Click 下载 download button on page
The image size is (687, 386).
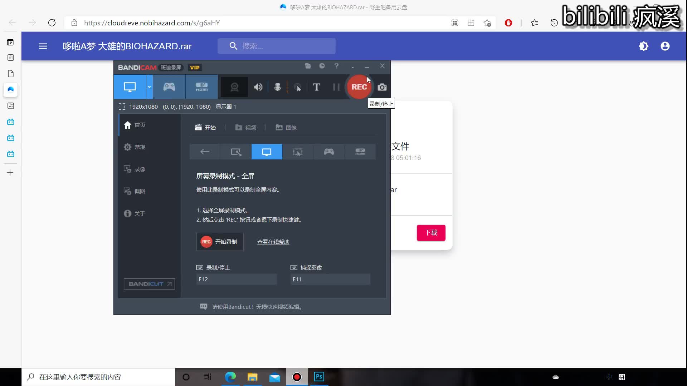coord(431,233)
